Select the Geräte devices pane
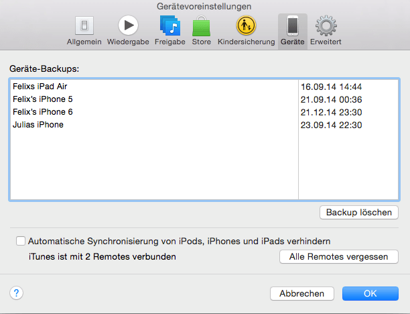This screenshot has height=314, width=410. (x=292, y=31)
